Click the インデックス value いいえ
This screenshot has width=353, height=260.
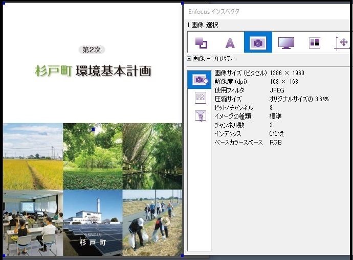pos(276,134)
